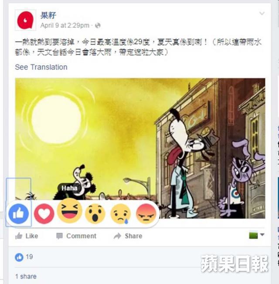Choose the Sad crying reaction
Image resolution: width=279 pixels, height=284 pixels.
click(120, 214)
